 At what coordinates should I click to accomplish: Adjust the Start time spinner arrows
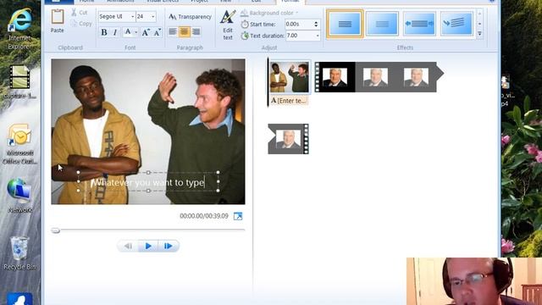coord(316,25)
